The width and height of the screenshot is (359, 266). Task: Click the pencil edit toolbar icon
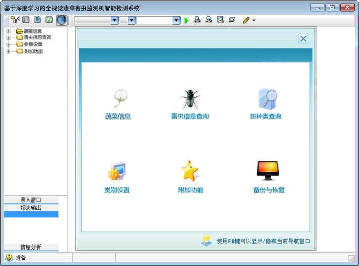tap(246, 20)
